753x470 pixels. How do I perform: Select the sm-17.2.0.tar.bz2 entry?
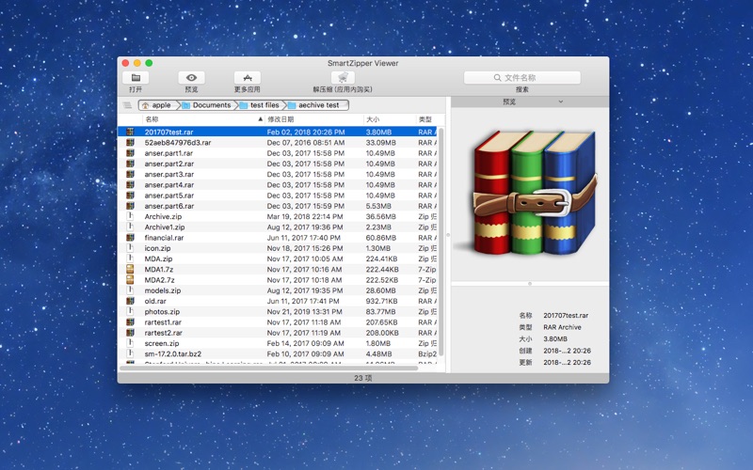[x=173, y=354]
